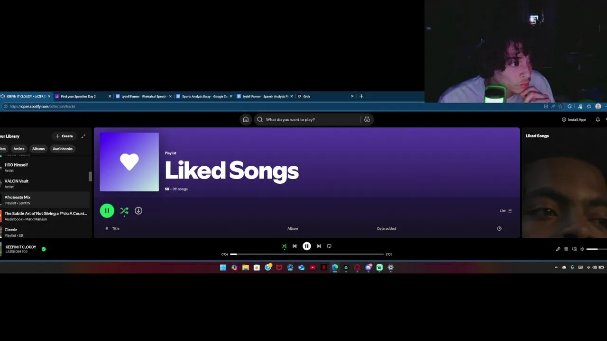Click the Install App button
Viewport: 607px width, 341px height.
point(574,119)
